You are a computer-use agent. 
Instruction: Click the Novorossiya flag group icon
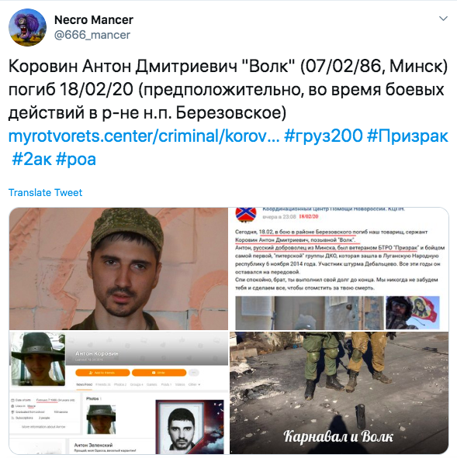coord(246,215)
